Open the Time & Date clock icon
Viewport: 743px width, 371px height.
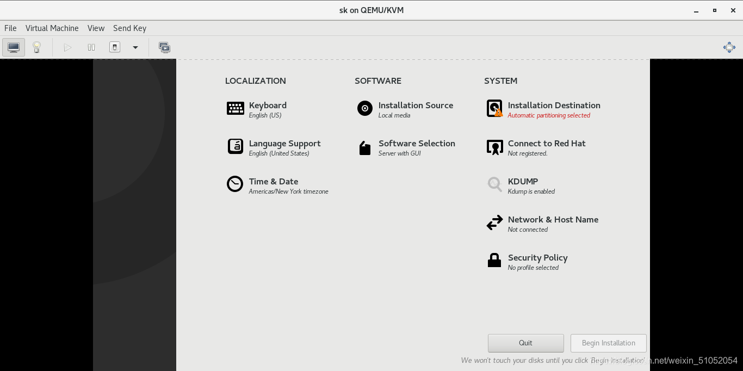tap(235, 184)
